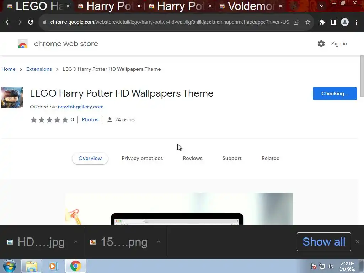364x273 pixels.
Task: Select the Overview tab
Action: coord(90,158)
